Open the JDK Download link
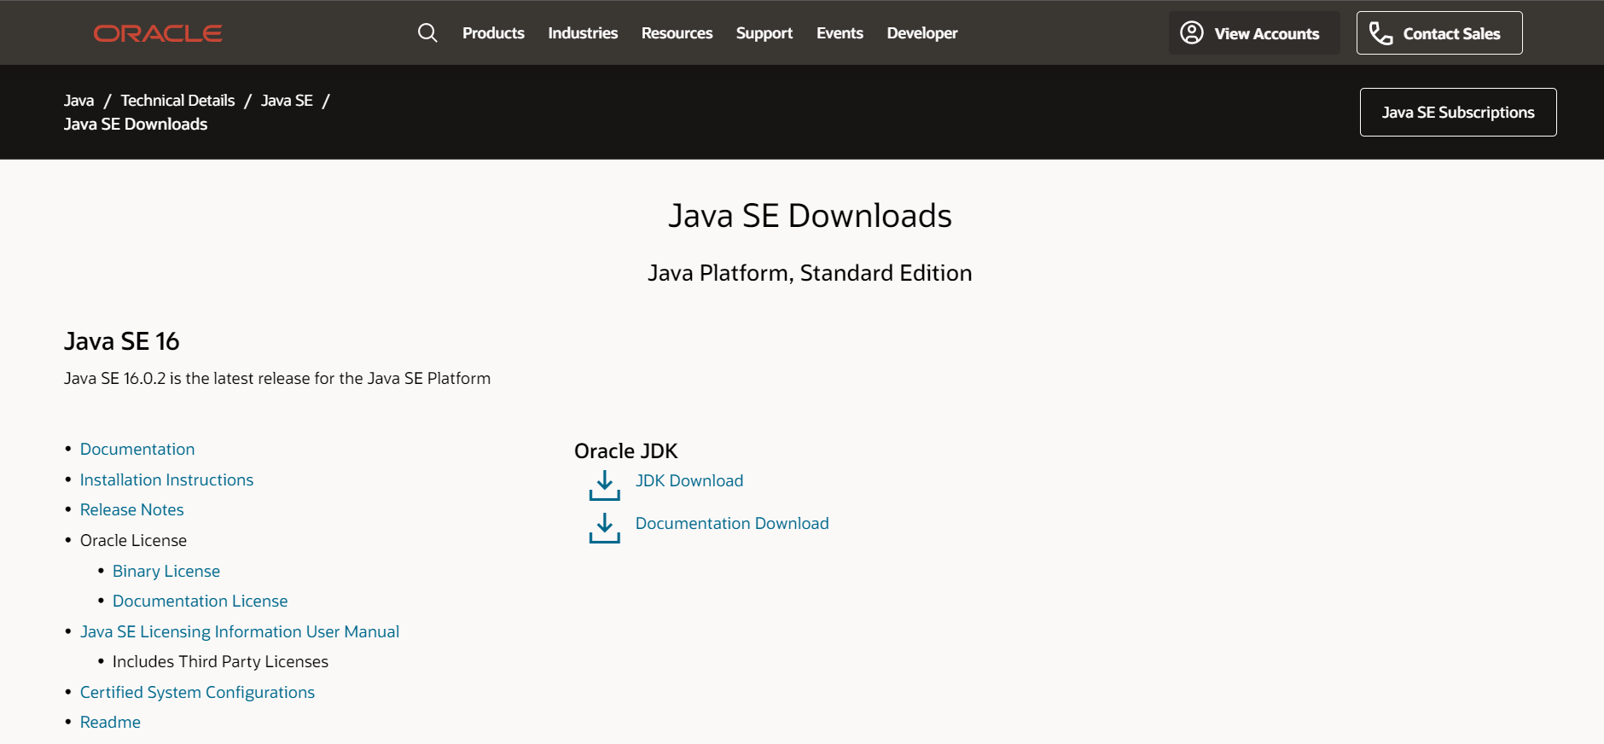This screenshot has width=1604, height=744. (689, 480)
